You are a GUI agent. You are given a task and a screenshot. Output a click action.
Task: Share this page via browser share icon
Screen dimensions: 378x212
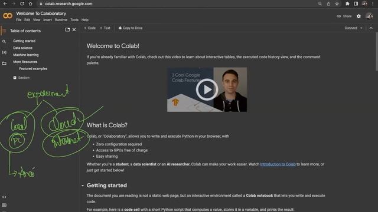[328, 4]
